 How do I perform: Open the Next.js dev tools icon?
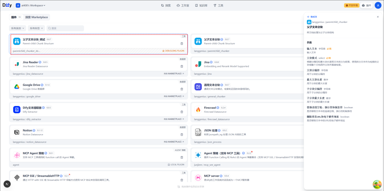7,184
